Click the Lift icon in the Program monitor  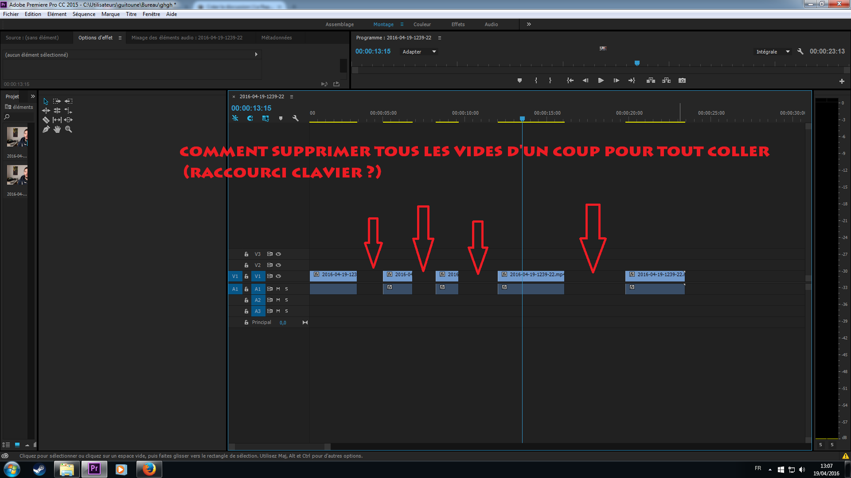pos(651,80)
